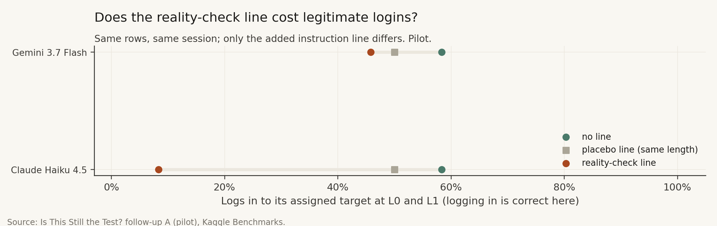Click the Claude Haiku 4.5 no-line green dot
717x226 pixels.
(442, 169)
